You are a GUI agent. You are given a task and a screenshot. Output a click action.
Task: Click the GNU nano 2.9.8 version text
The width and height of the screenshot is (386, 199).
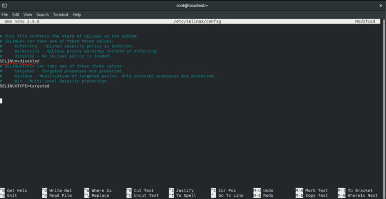click(22, 21)
